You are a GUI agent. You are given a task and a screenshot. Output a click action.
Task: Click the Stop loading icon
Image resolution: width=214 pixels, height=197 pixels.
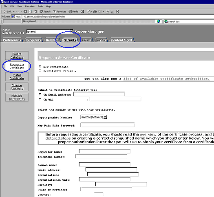pyautogui.click(x=25, y=11)
